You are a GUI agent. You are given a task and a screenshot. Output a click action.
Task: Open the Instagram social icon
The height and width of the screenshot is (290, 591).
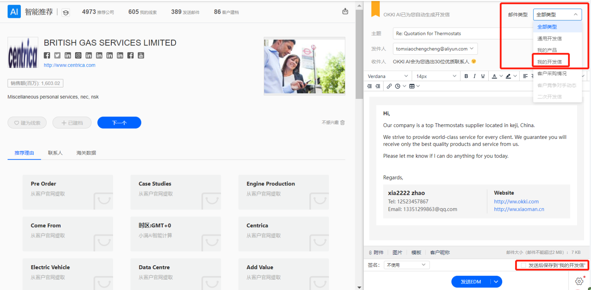(x=78, y=55)
